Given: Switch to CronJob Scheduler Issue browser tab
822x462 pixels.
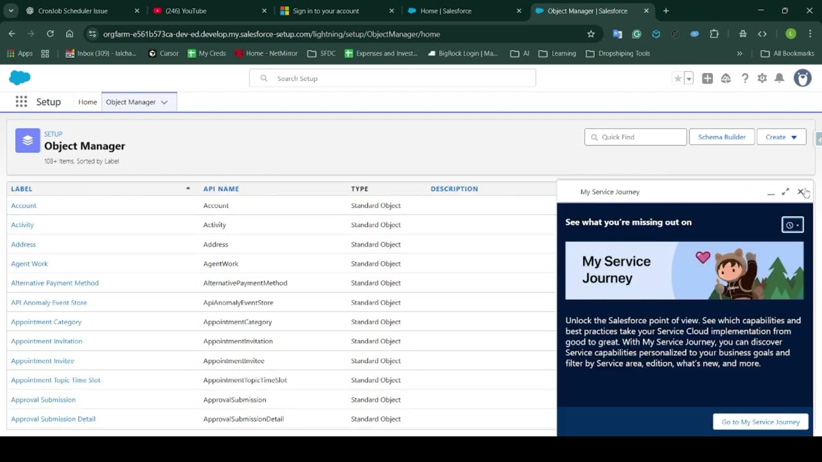Looking at the screenshot, I should click(x=82, y=11).
